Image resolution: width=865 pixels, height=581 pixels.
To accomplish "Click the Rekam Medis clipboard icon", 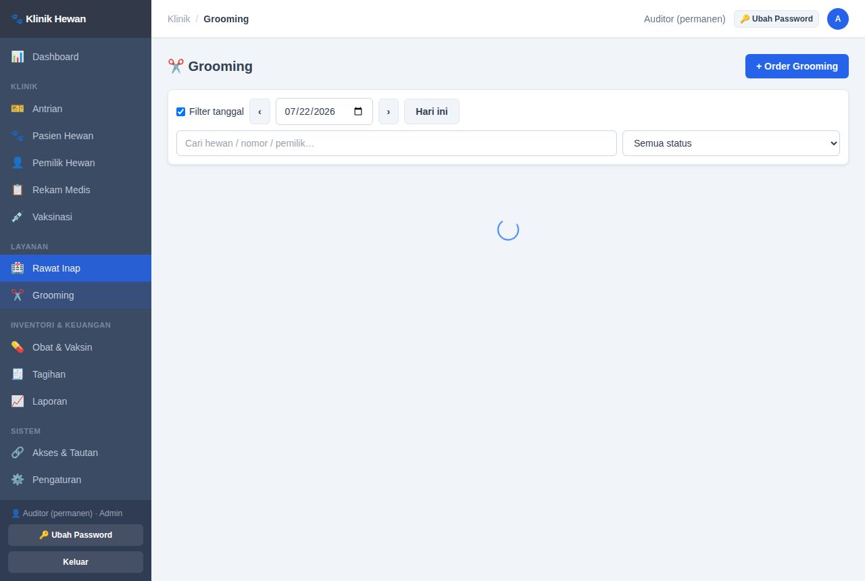I will pos(18,190).
